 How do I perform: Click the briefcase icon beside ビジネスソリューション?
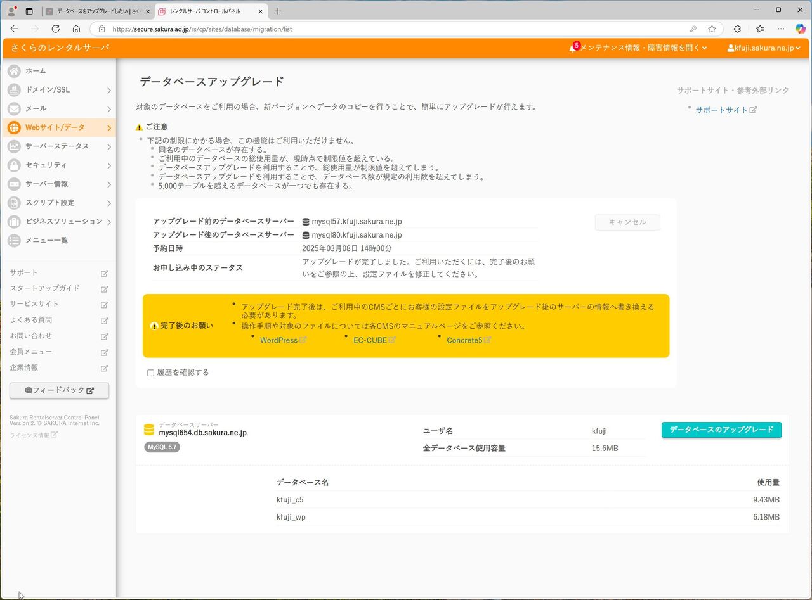pyautogui.click(x=14, y=222)
